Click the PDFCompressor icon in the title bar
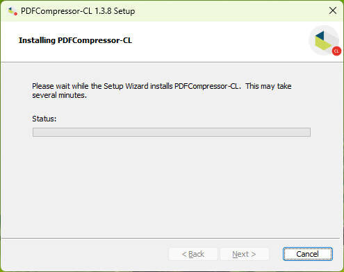The image size is (344, 272). (13, 11)
